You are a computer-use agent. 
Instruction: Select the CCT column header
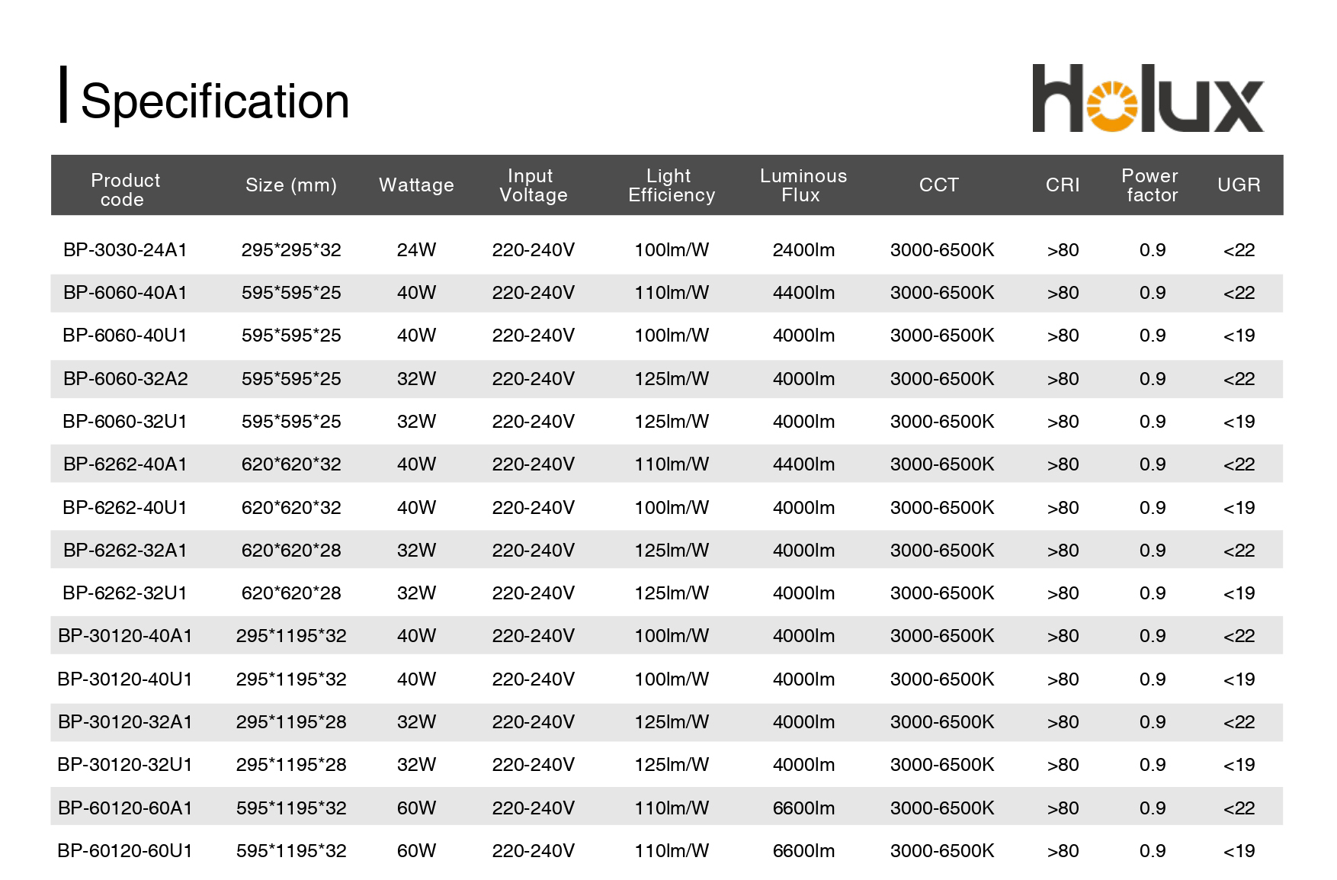pyautogui.click(x=938, y=185)
